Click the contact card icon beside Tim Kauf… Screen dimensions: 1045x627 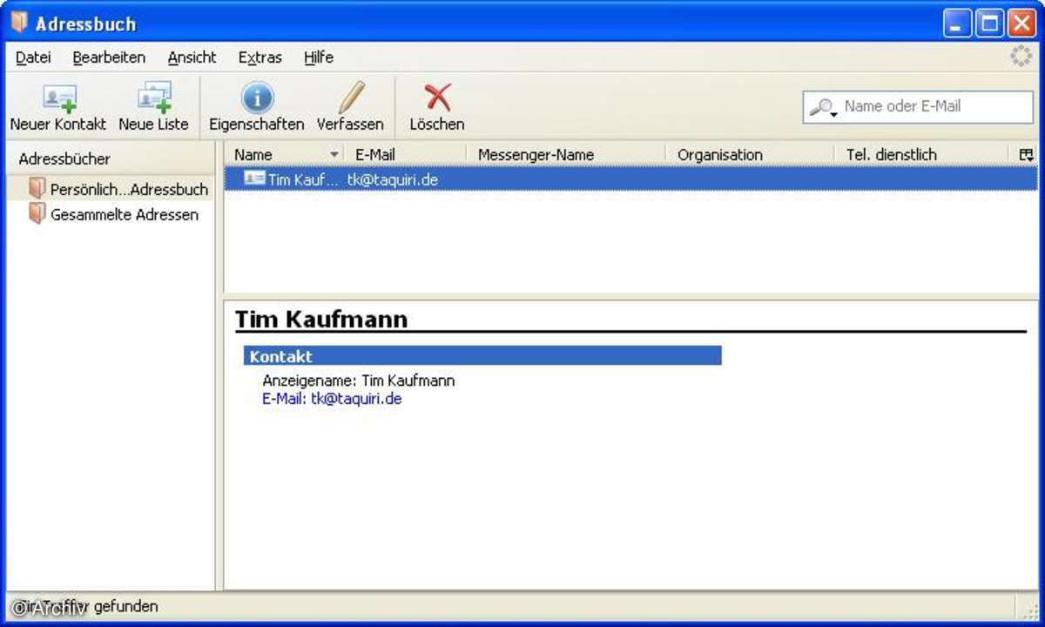point(254,179)
